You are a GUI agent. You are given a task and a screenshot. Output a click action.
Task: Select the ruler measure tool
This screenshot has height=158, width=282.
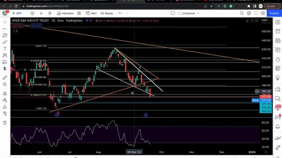click(5, 78)
